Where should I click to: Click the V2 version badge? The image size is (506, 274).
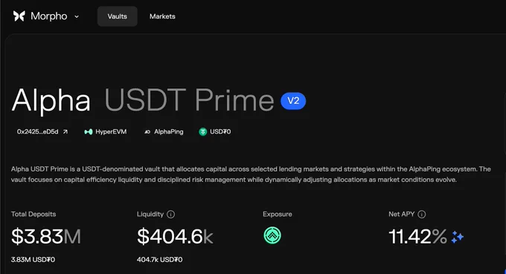(x=293, y=101)
